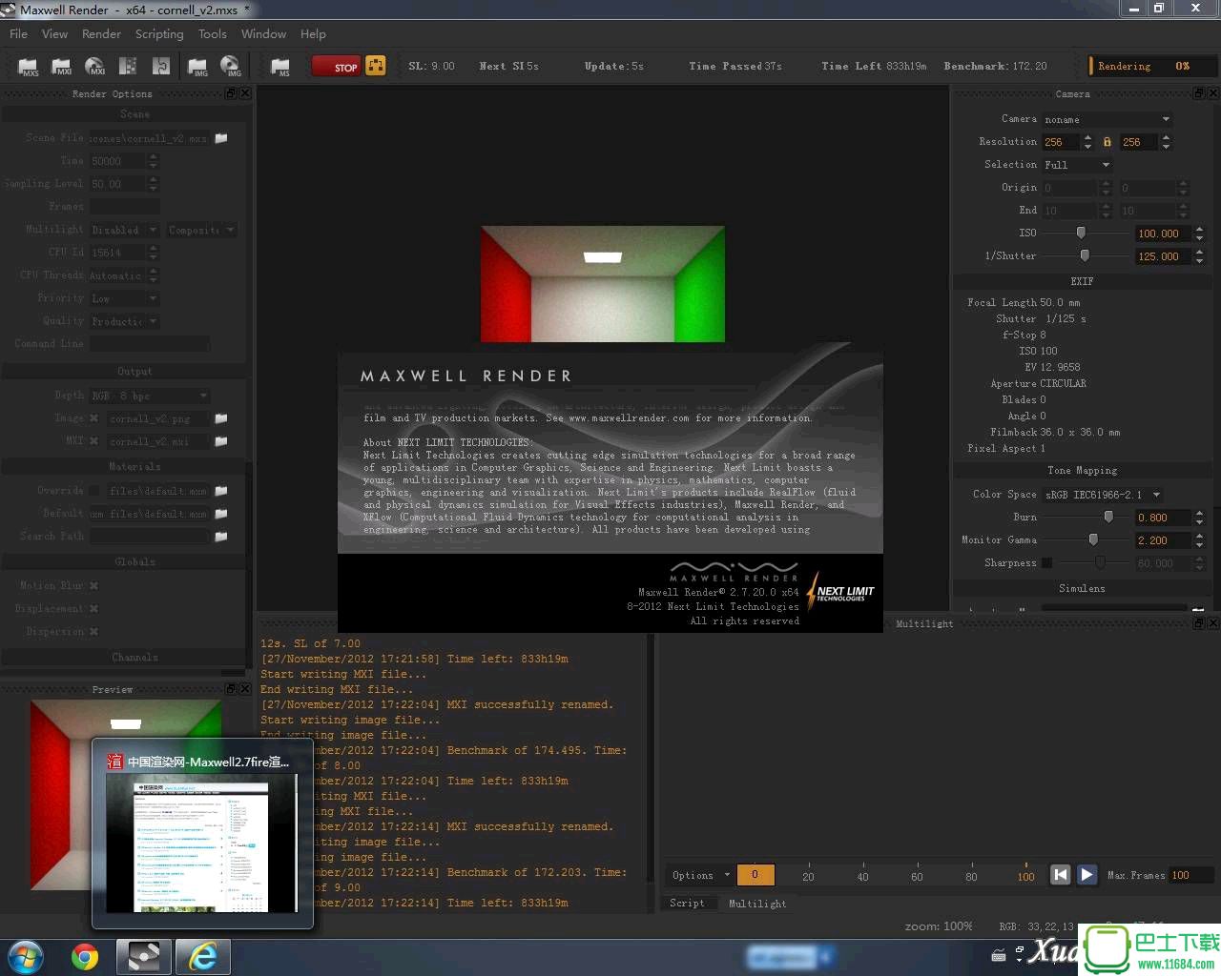This screenshot has height=976, width=1221.
Task: Click the MXI disc toolbar icon
Action: pos(94,66)
